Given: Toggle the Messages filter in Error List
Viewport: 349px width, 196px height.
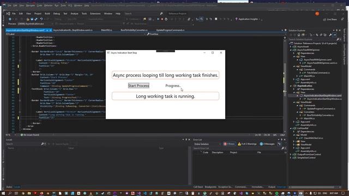Looking at the screenshot, I should pyautogui.click(x=267, y=144).
